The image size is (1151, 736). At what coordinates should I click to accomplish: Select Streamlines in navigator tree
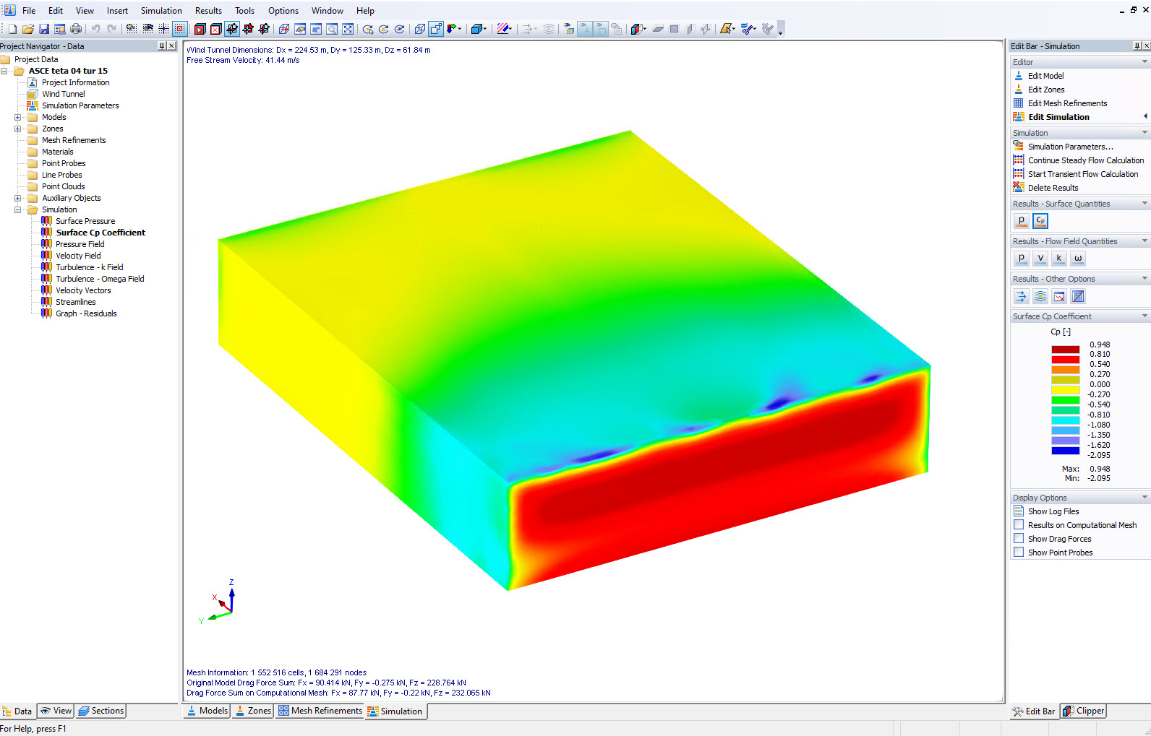click(76, 302)
